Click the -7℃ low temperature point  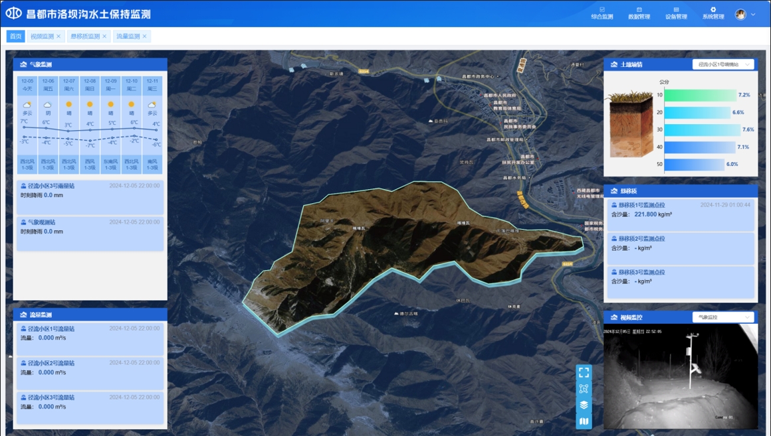[90, 141]
